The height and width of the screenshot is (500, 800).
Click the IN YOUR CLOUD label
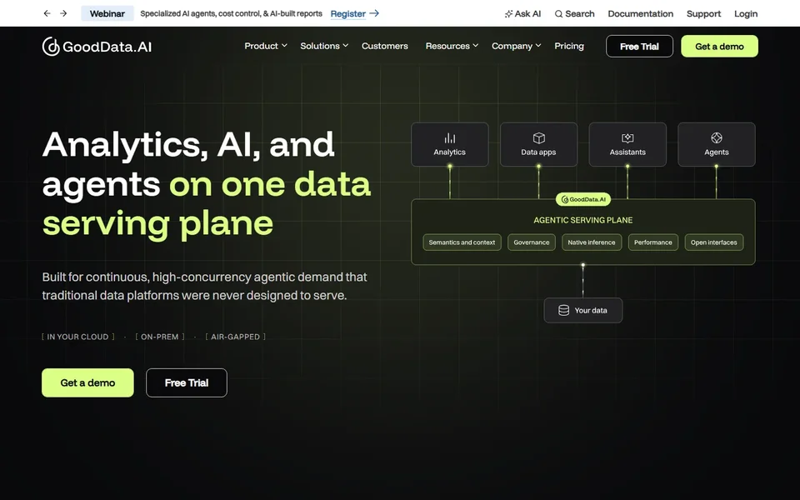(78, 337)
